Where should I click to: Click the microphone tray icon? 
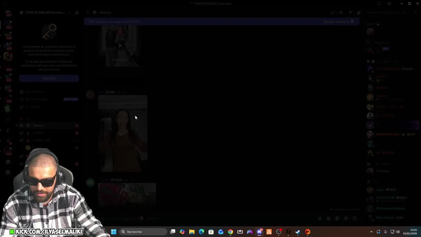coord(385,232)
